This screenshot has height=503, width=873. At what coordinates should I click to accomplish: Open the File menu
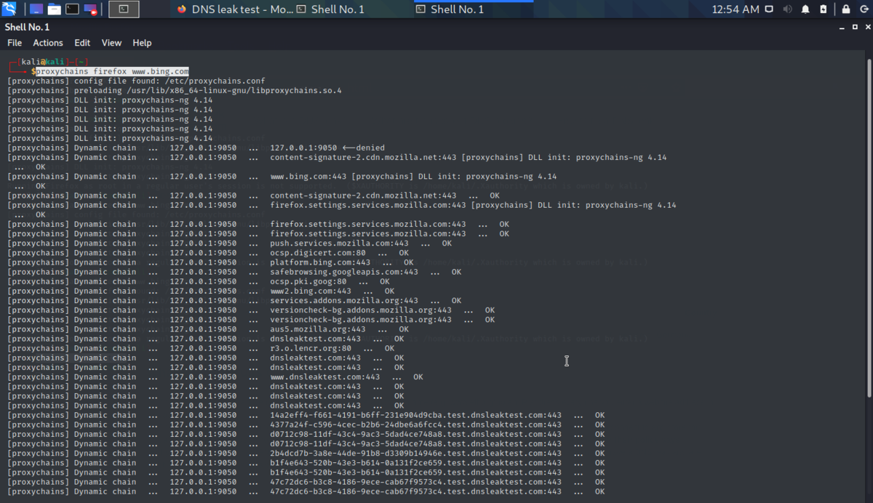[15, 43]
